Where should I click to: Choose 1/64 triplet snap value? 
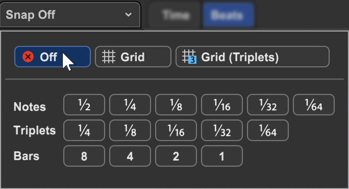click(268, 130)
